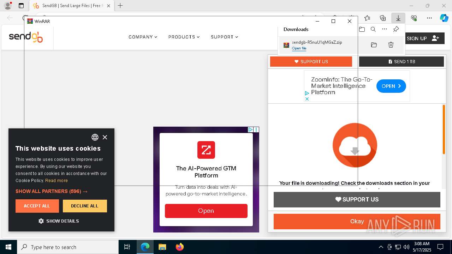452x254 pixels.
Task: Launch the Copilot sidebar icon
Action: tap(444, 18)
